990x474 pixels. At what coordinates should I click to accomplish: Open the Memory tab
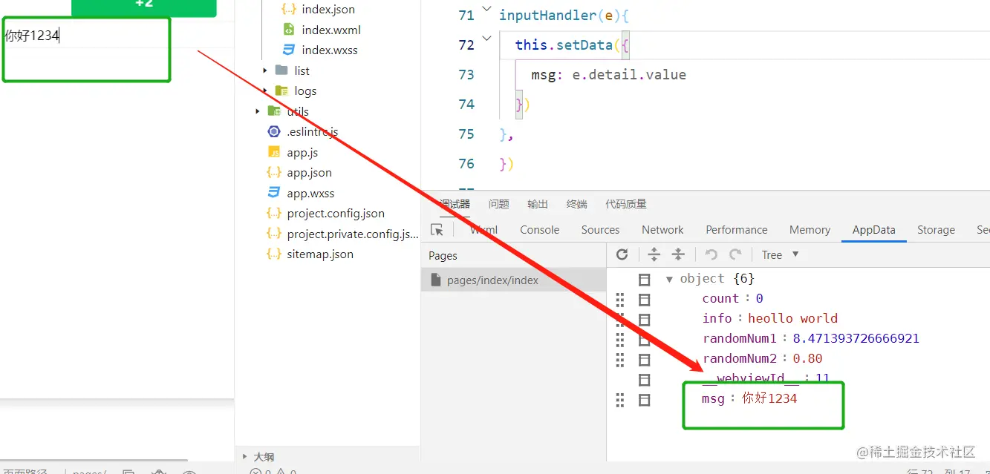pos(810,230)
